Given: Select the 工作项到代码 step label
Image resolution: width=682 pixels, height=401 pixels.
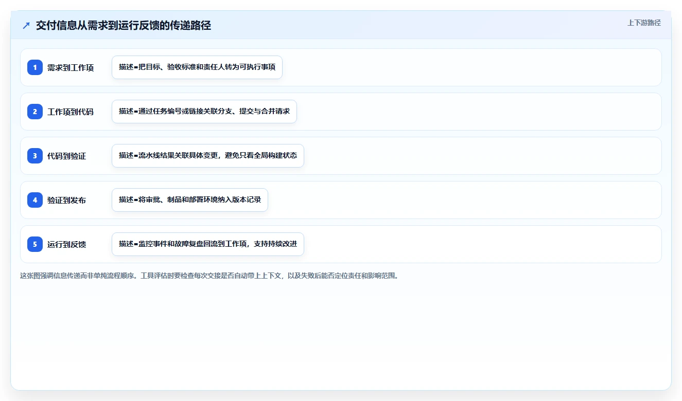Looking at the screenshot, I should (x=71, y=112).
